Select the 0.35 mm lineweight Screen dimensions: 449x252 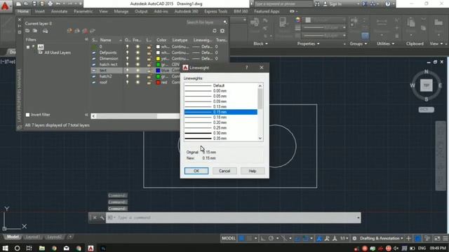coord(221,139)
